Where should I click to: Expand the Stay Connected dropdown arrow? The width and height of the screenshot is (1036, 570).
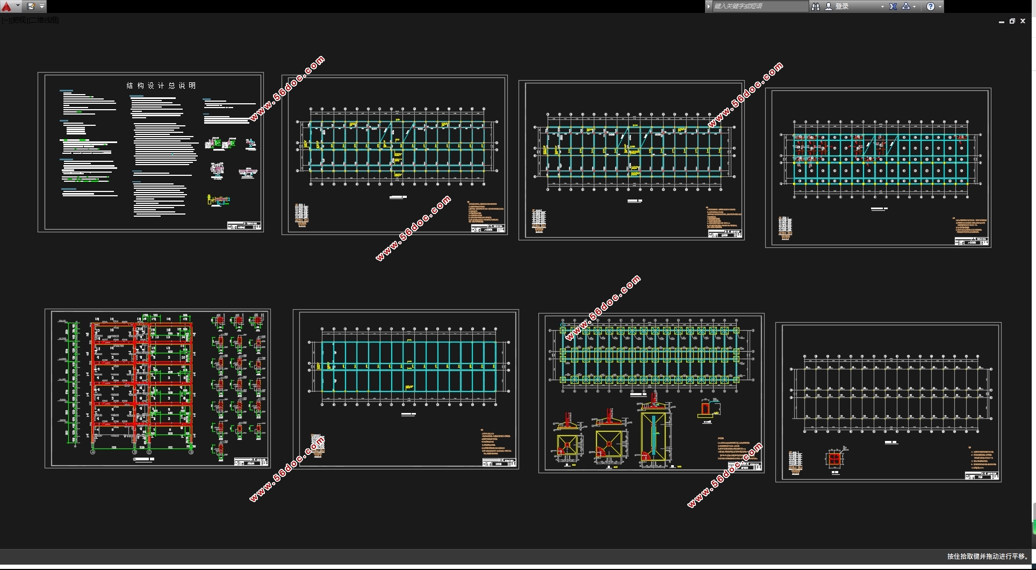coord(915,7)
